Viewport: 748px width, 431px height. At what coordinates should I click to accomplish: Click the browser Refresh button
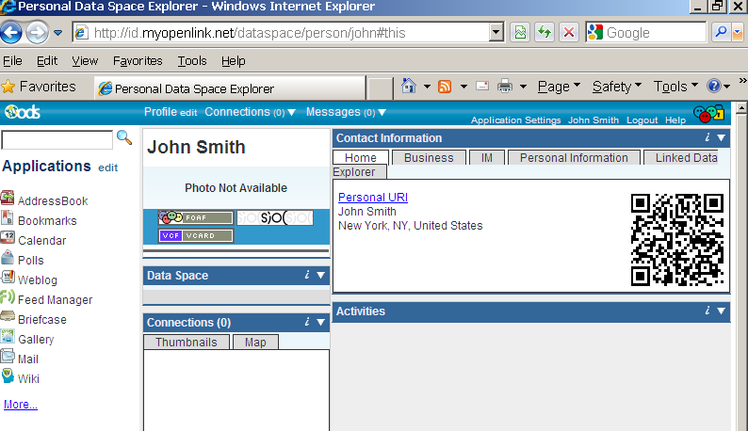pos(544,33)
